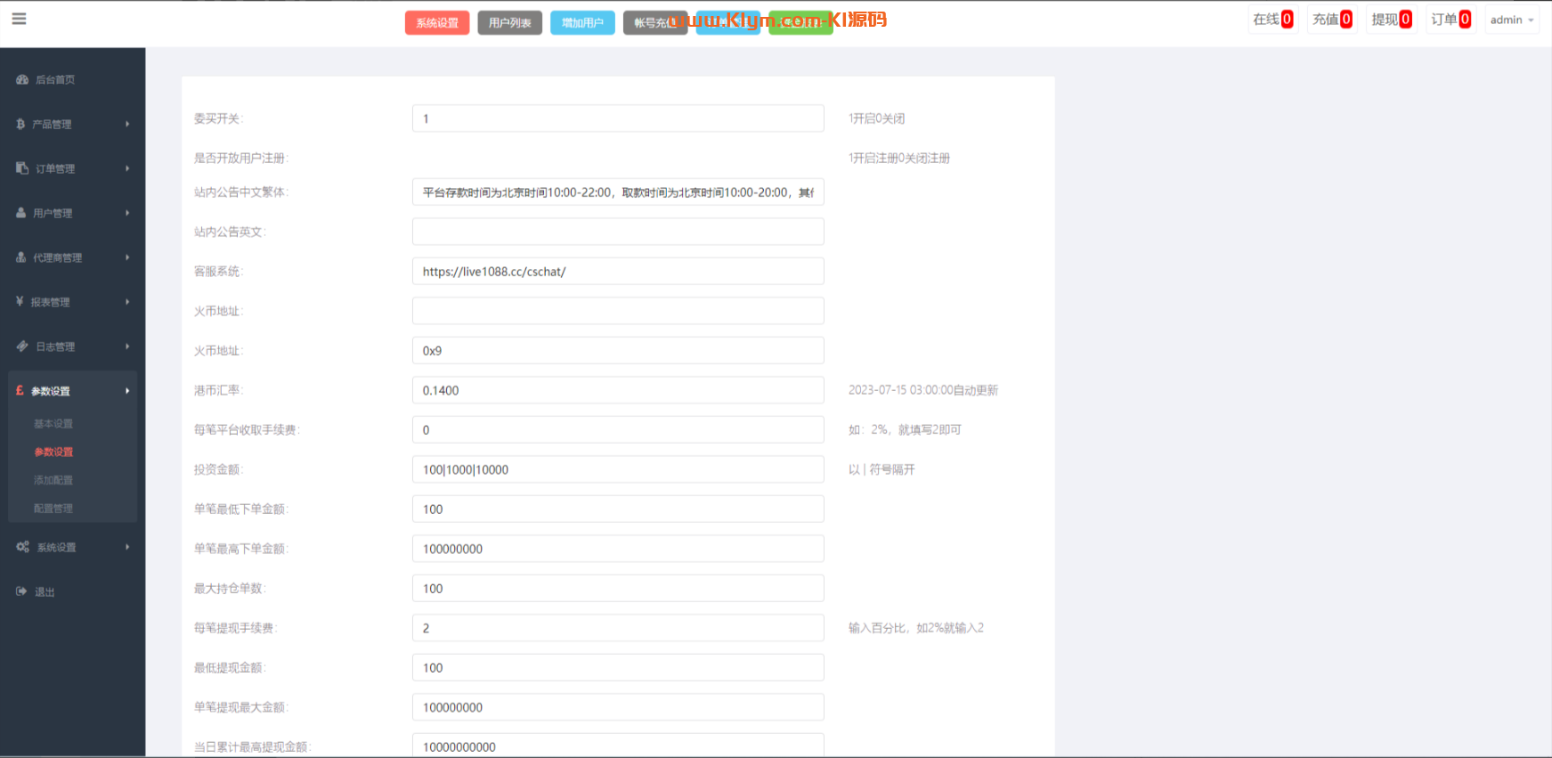
Task: Select the user 用户管理 icon
Action: pos(21,213)
